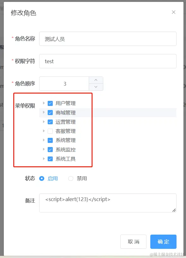This screenshot has width=186, height=258.
Task: Toggle the partially checked 系统管理 checkbox
Action: 50,140
